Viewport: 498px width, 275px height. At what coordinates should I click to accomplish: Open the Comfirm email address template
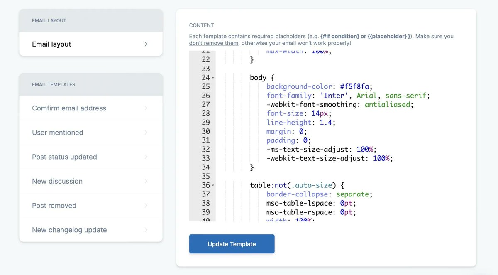pos(90,108)
